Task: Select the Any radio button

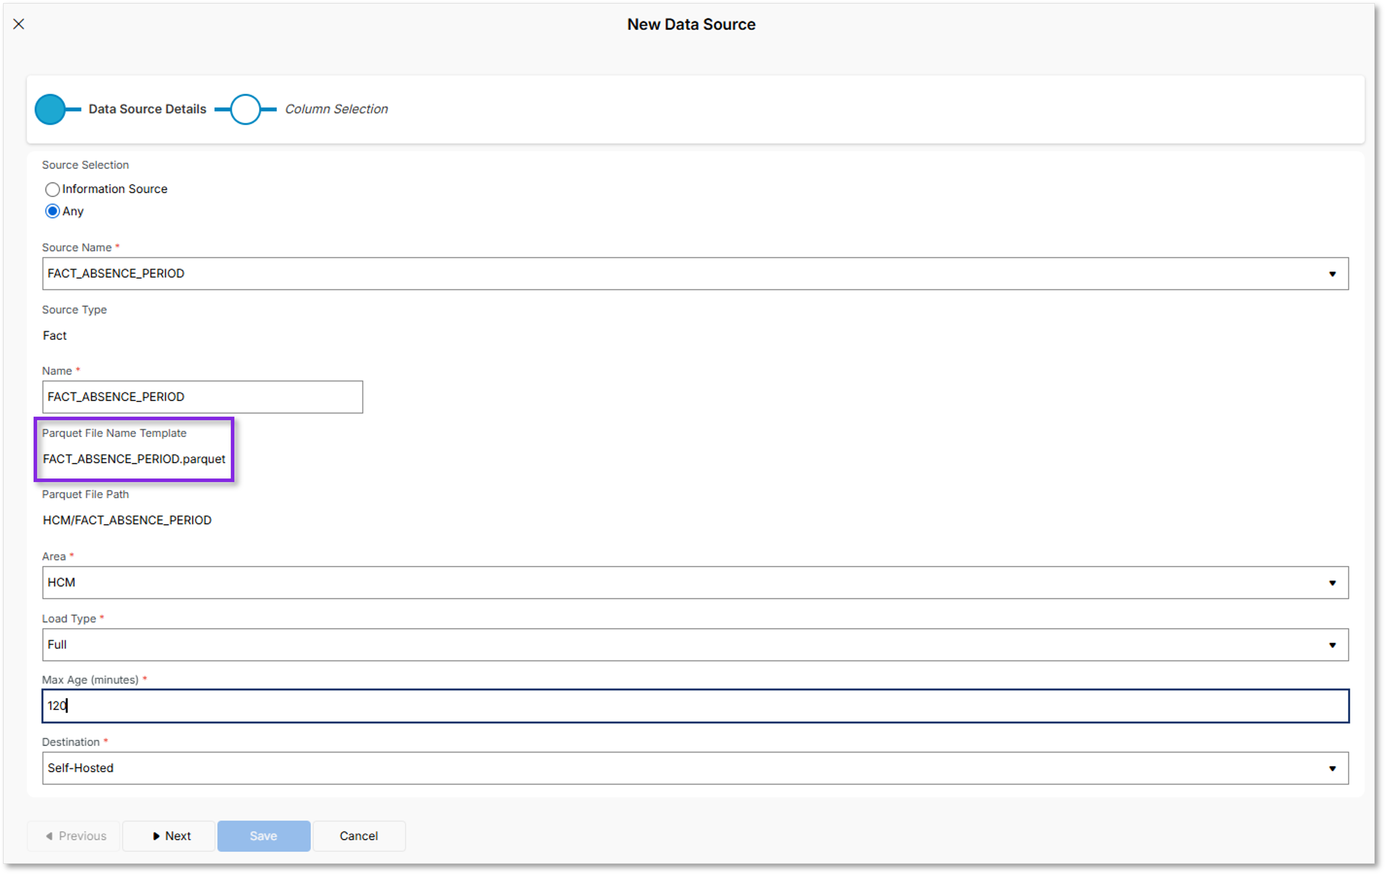Action: (x=52, y=212)
